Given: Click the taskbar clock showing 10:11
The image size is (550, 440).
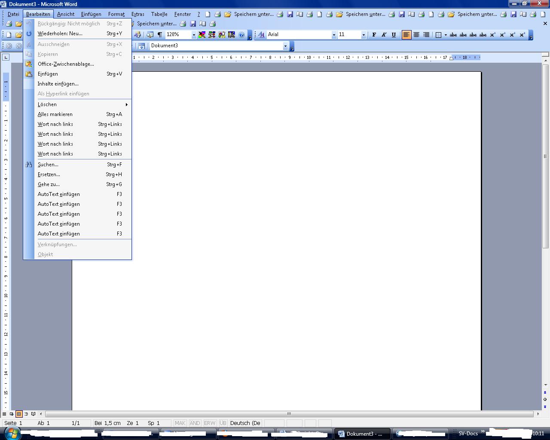Looking at the screenshot, I should tap(538, 434).
